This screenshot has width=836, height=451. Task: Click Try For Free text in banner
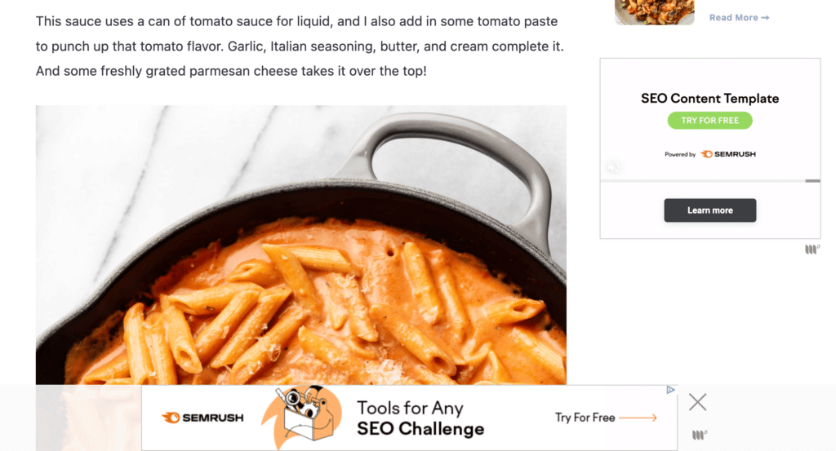pyautogui.click(x=585, y=418)
